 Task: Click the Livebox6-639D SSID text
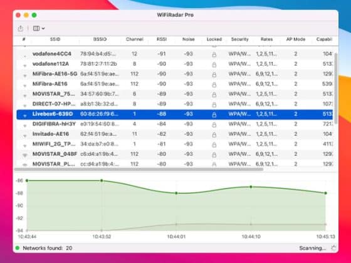tap(53, 114)
